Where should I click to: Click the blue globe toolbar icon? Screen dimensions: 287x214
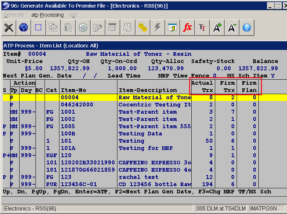point(24,28)
